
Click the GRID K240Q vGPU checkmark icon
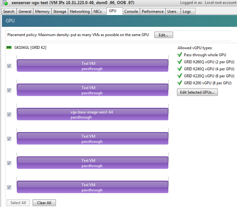(180, 69)
